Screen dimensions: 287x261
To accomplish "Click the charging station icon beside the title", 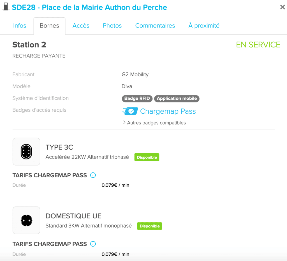I will [x=6, y=7].
